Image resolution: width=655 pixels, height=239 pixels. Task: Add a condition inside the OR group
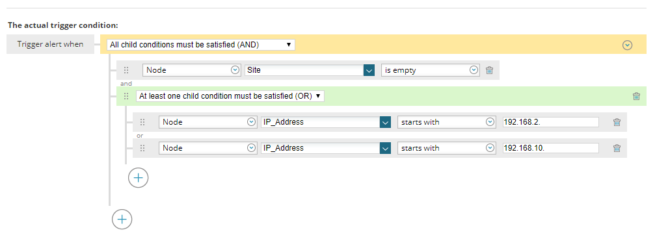(x=139, y=178)
